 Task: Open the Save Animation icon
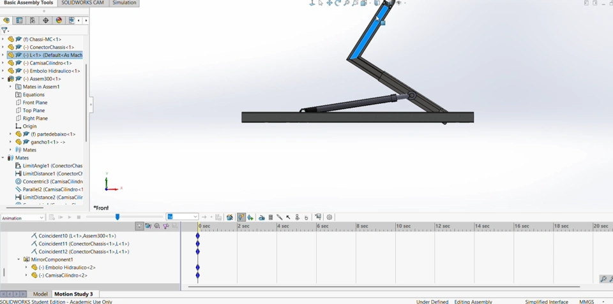pos(218,217)
